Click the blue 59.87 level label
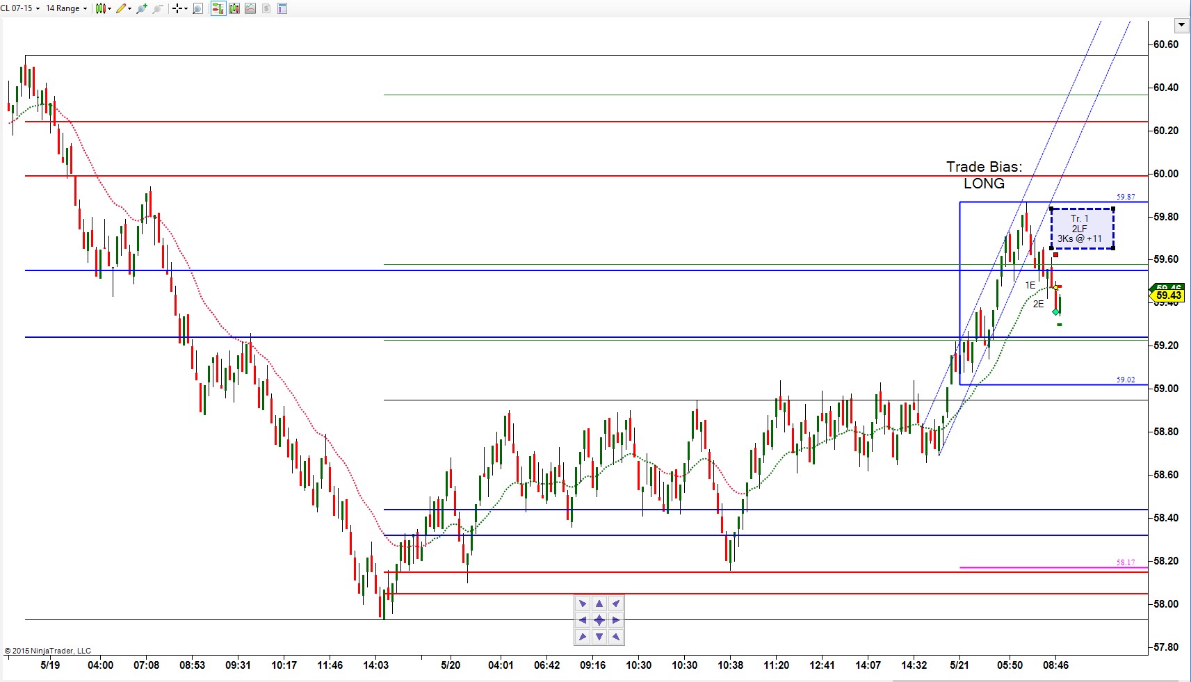Screen dimensions: 1191x682 pos(1126,197)
